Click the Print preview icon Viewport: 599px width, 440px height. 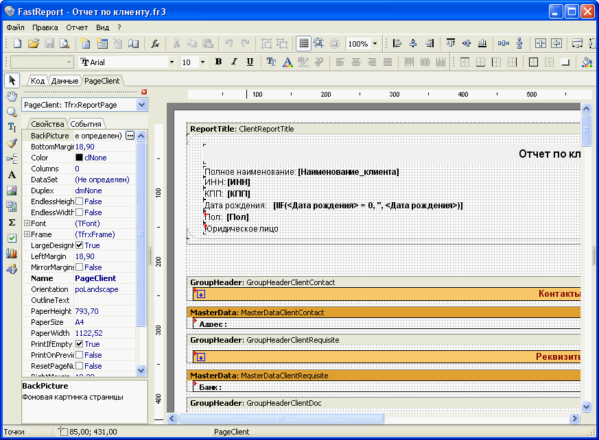[64, 43]
